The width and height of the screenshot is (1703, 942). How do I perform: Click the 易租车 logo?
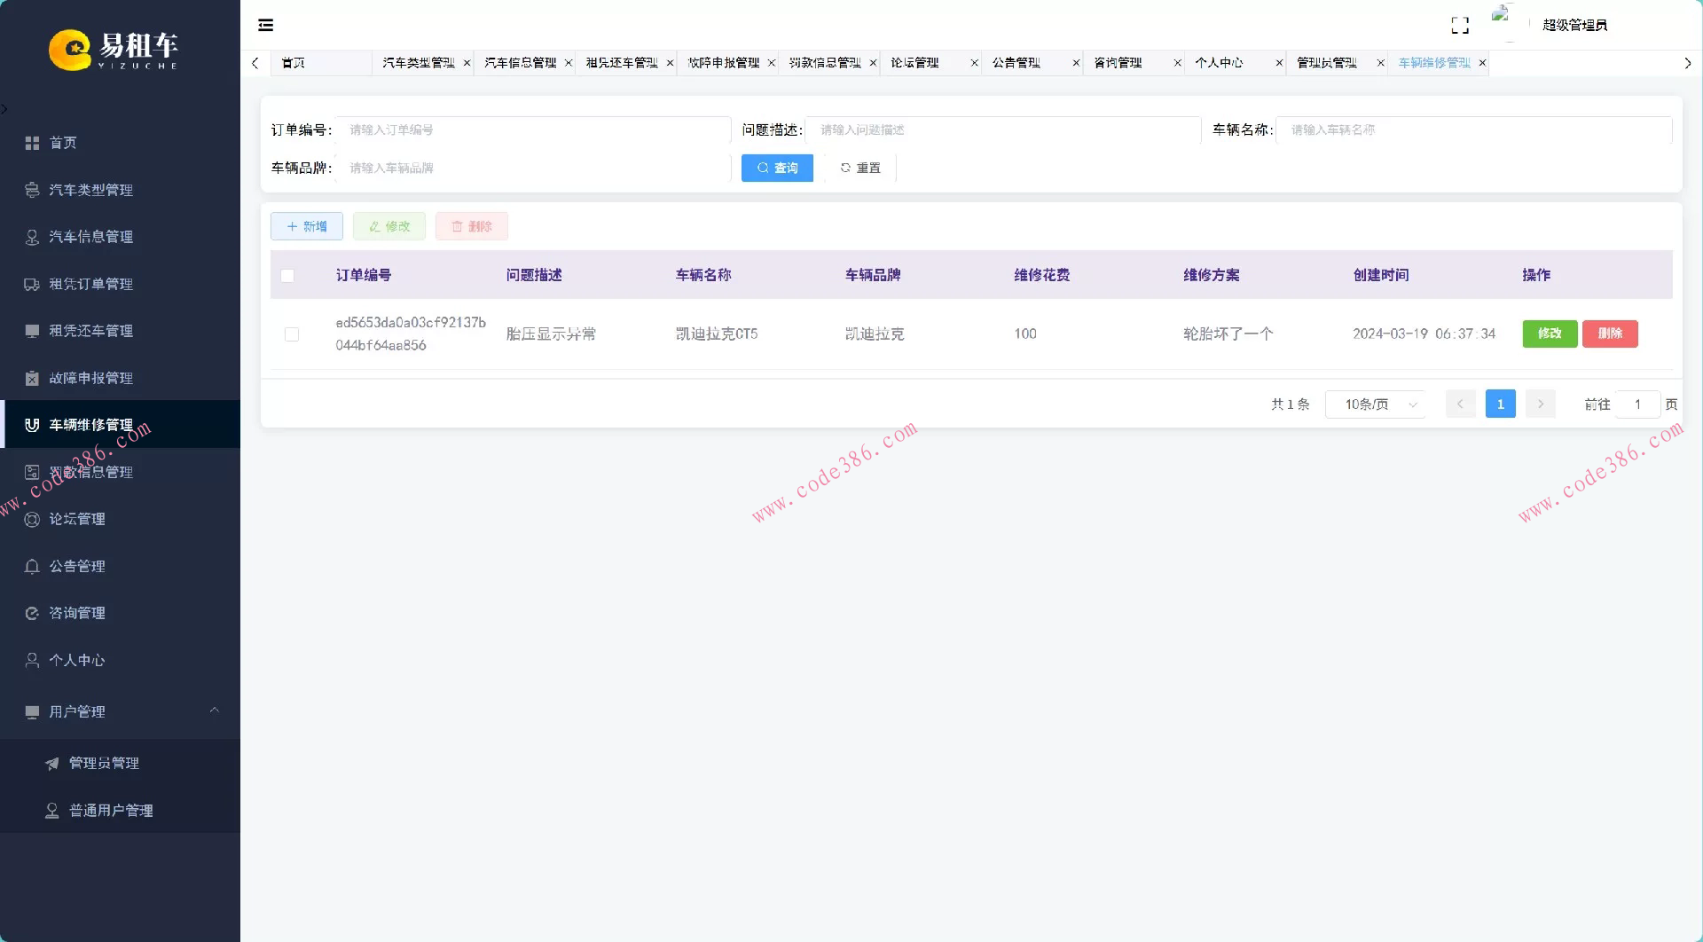[x=114, y=49]
